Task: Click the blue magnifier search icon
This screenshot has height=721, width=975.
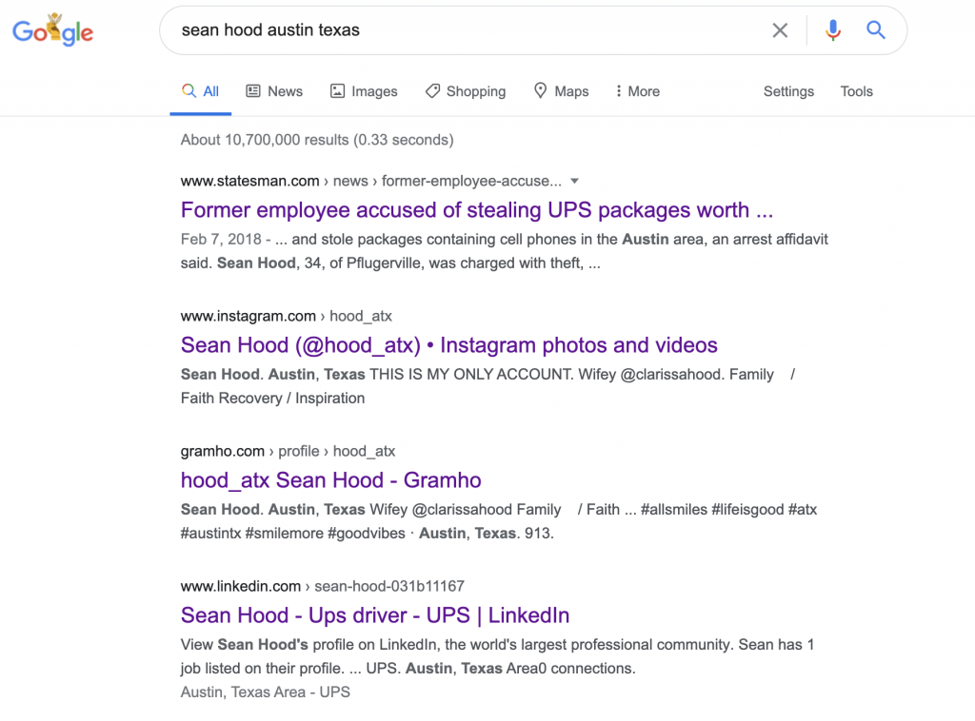Action: 876,29
